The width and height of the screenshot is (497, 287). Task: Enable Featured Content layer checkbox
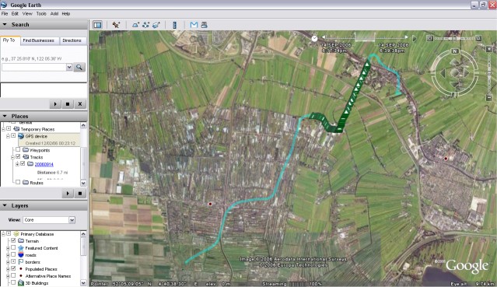13,247
